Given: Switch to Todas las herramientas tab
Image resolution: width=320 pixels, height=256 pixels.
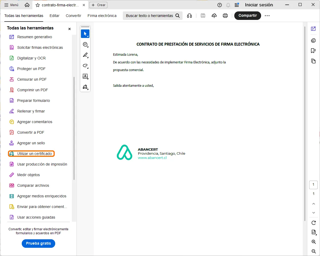Looking at the screenshot, I should coord(24,16).
